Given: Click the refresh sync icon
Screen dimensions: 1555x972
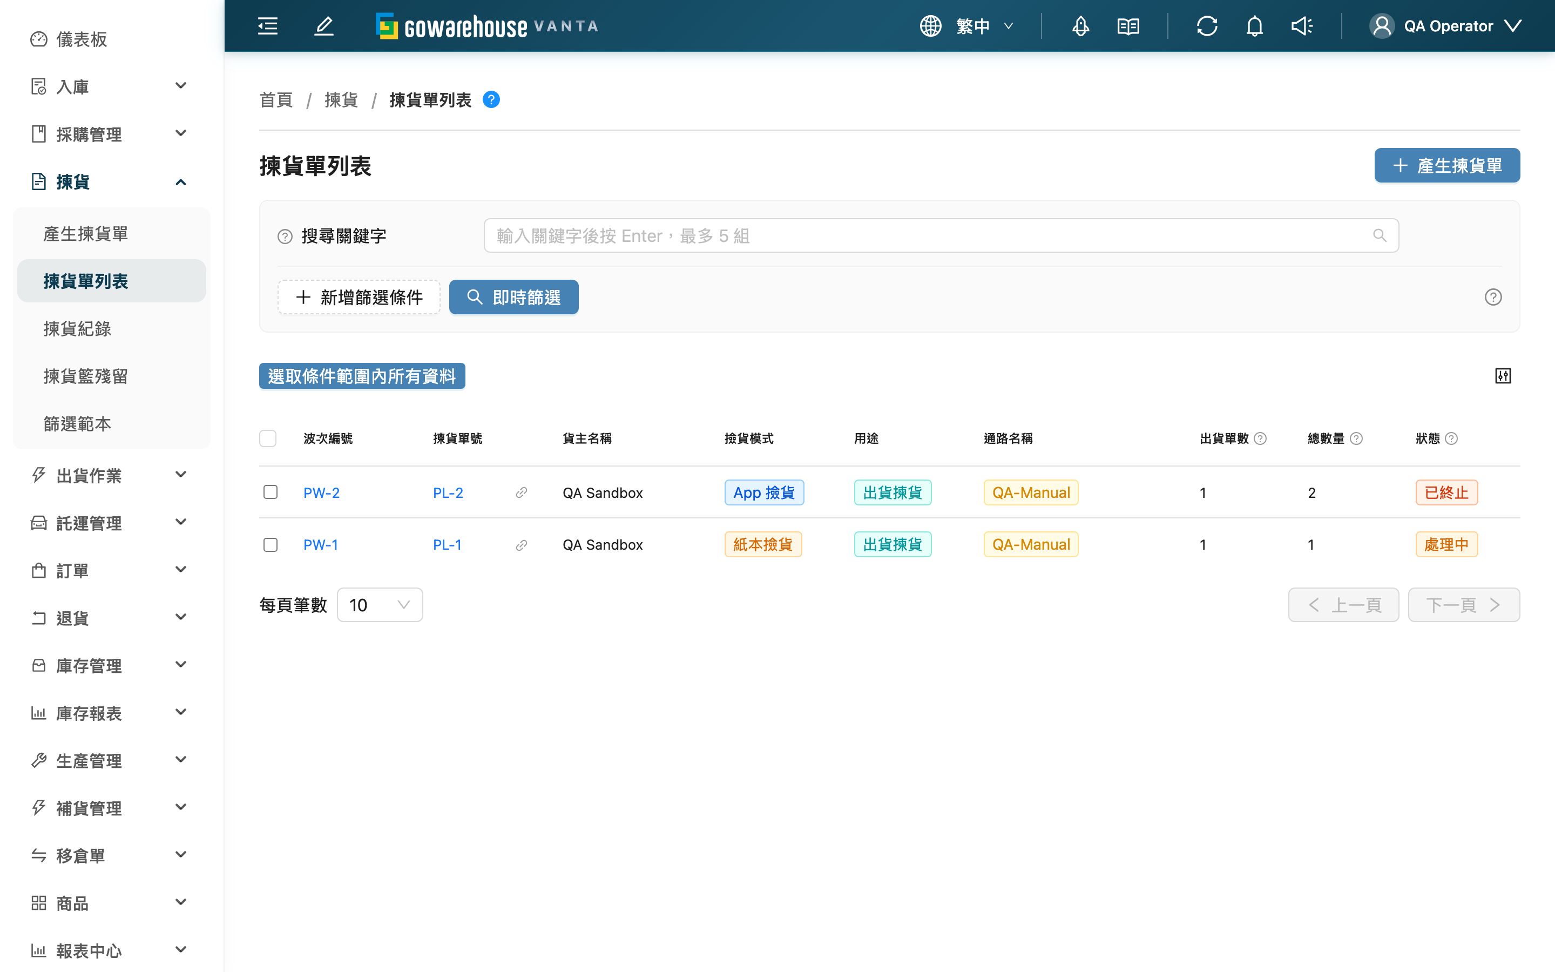Looking at the screenshot, I should pyautogui.click(x=1207, y=26).
